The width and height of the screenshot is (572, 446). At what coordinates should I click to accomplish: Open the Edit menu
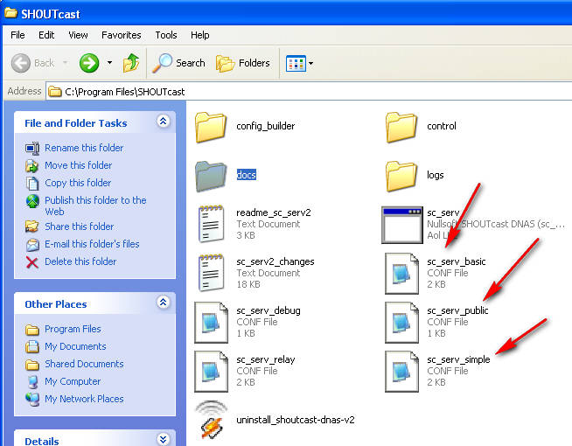46,35
